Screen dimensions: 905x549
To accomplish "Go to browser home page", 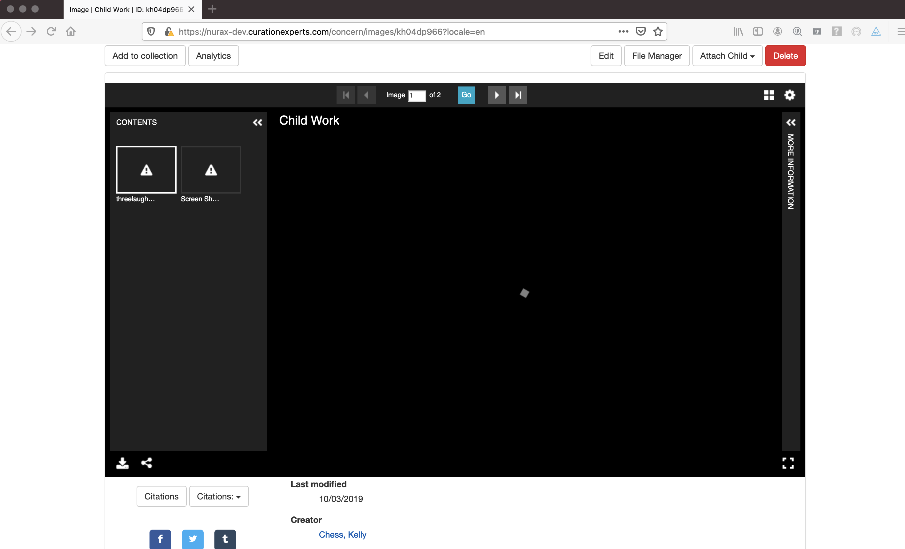I will click(71, 32).
